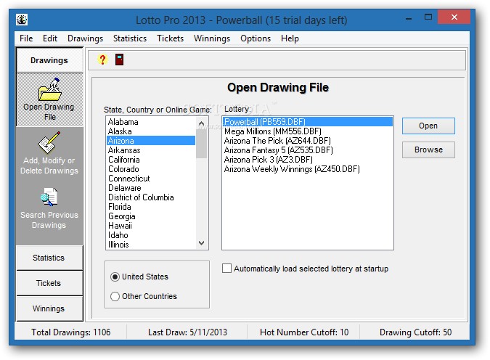Image resolution: width=490 pixels, height=360 pixels.
Task: Select California in the state list
Action: click(124, 160)
